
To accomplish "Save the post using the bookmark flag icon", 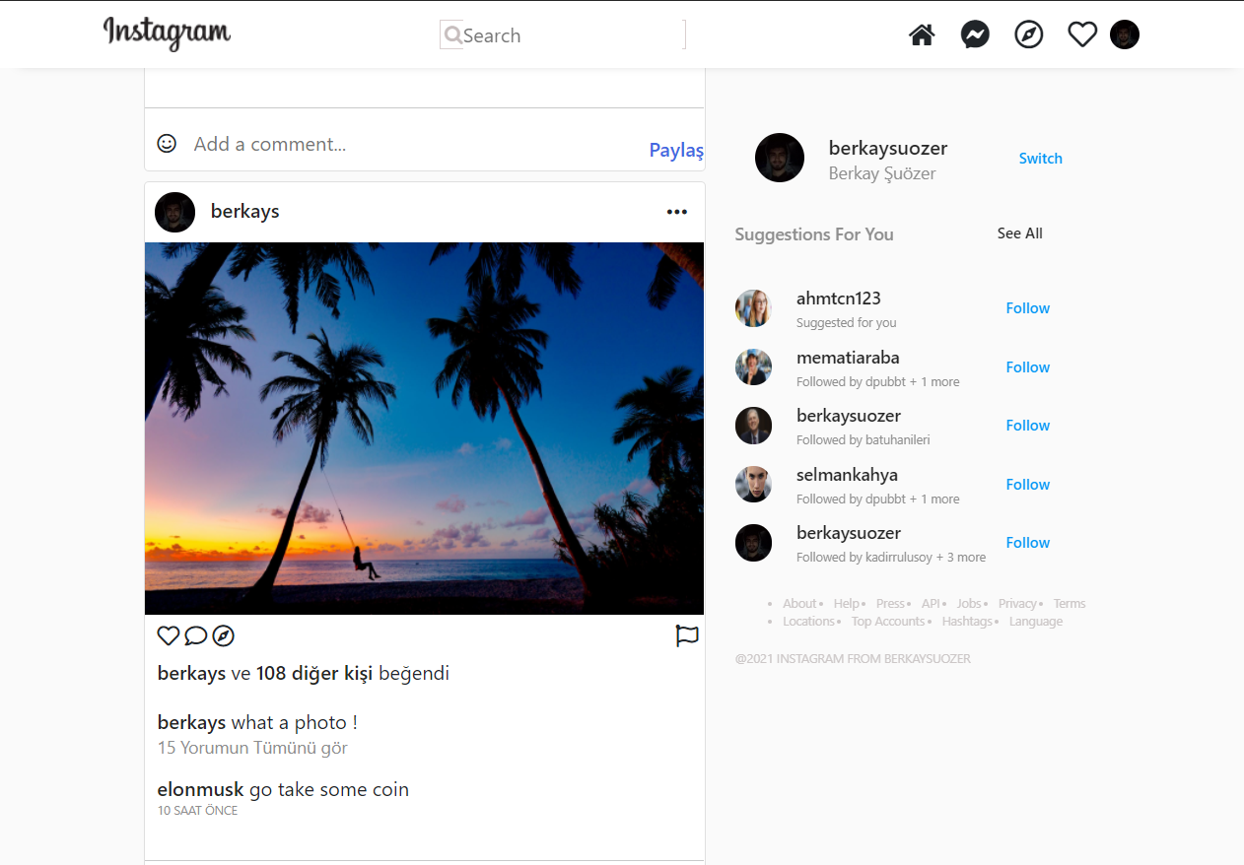I will tap(687, 635).
